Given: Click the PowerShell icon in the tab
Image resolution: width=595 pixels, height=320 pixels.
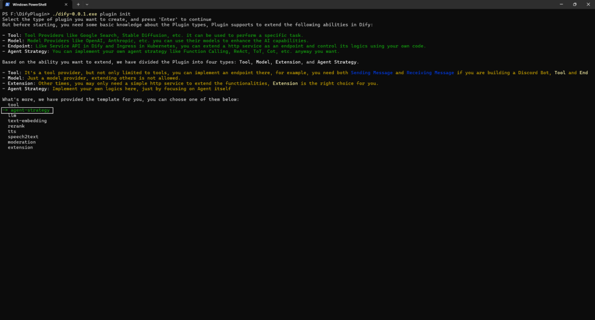Looking at the screenshot, I should [7, 4].
